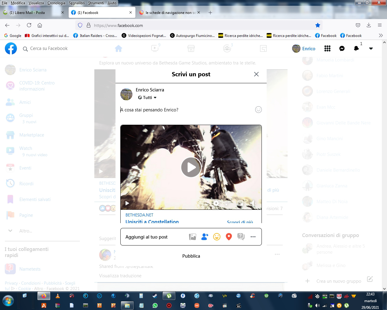
Task: Show more bookmarks chevron
Action: [381, 35]
